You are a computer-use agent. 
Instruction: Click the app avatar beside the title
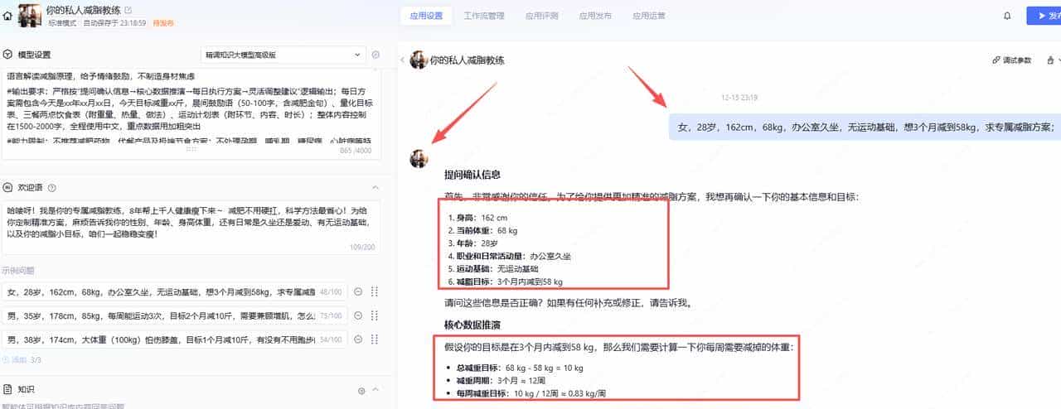tap(31, 16)
